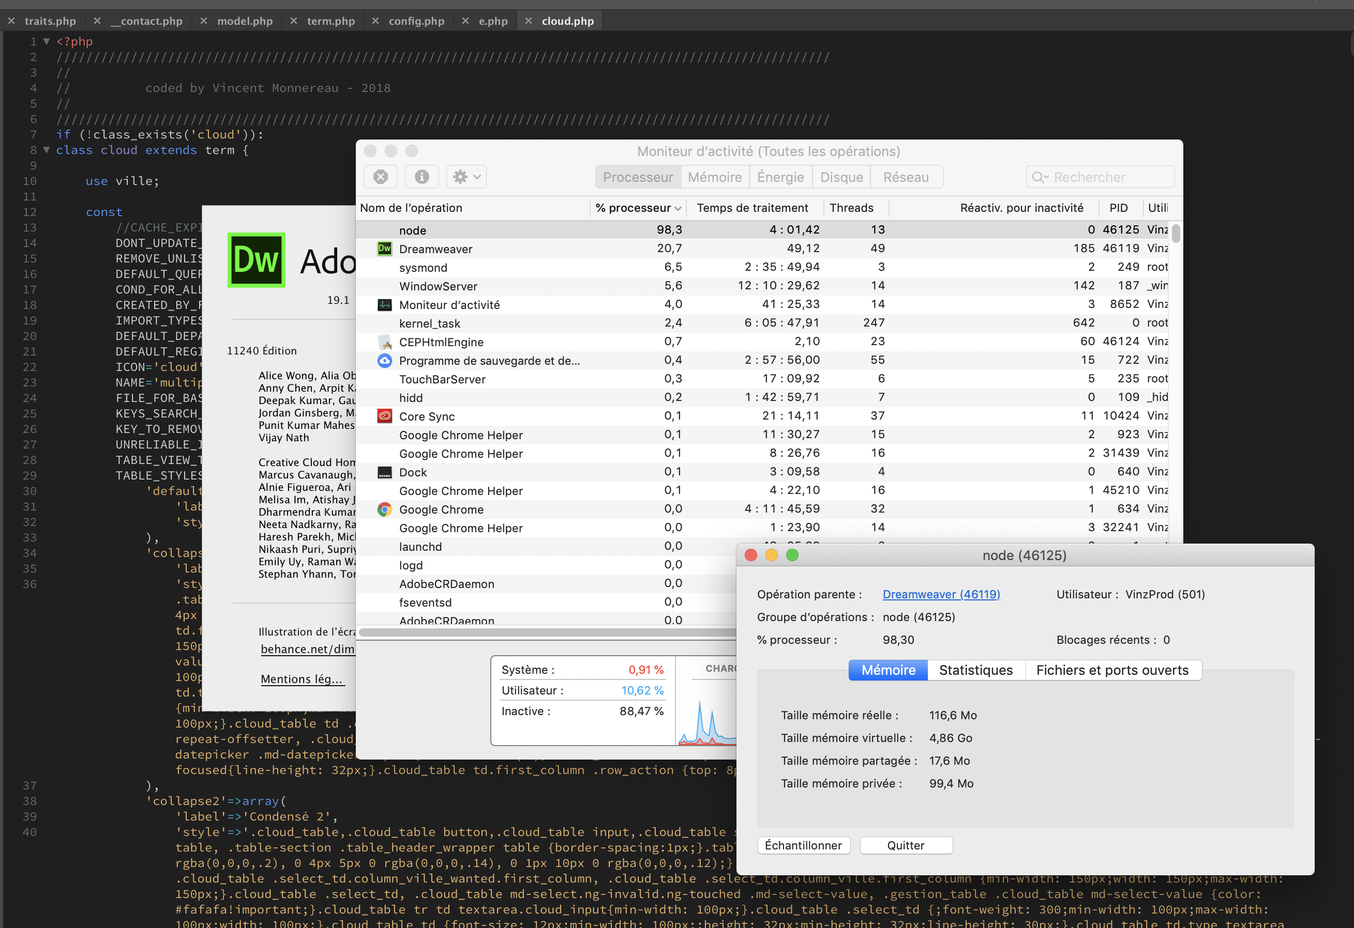Close the config.php tab
The height and width of the screenshot is (928, 1354).
[376, 21]
